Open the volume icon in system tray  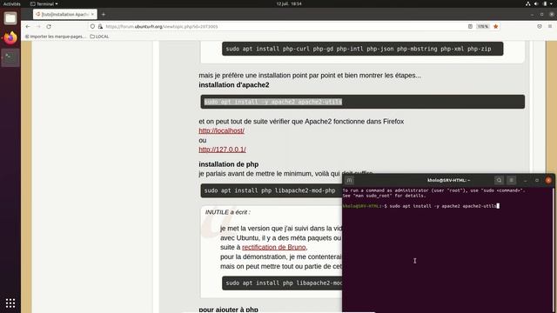coord(536,3)
